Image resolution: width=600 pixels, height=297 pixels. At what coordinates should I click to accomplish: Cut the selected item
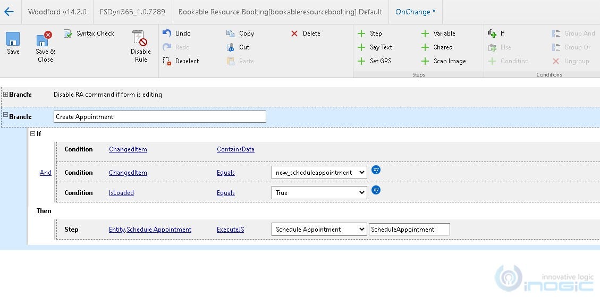coord(238,47)
